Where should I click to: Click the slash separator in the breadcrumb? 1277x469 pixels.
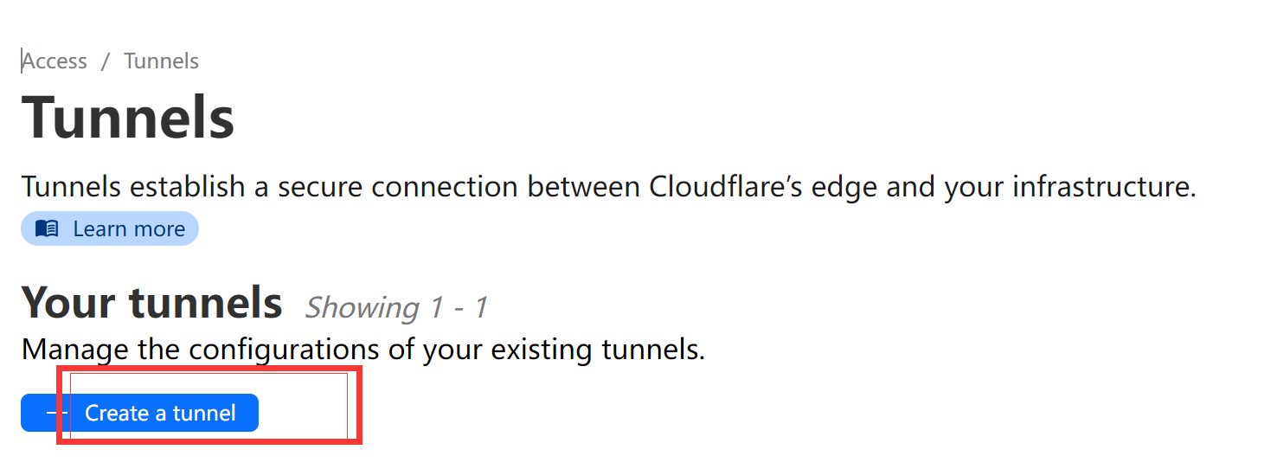click(106, 61)
